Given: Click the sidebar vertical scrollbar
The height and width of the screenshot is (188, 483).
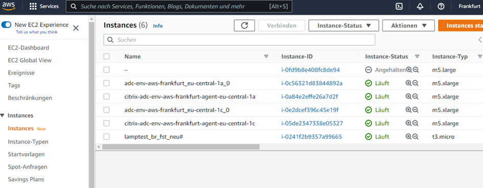Looking at the screenshot, I should pos(91,104).
